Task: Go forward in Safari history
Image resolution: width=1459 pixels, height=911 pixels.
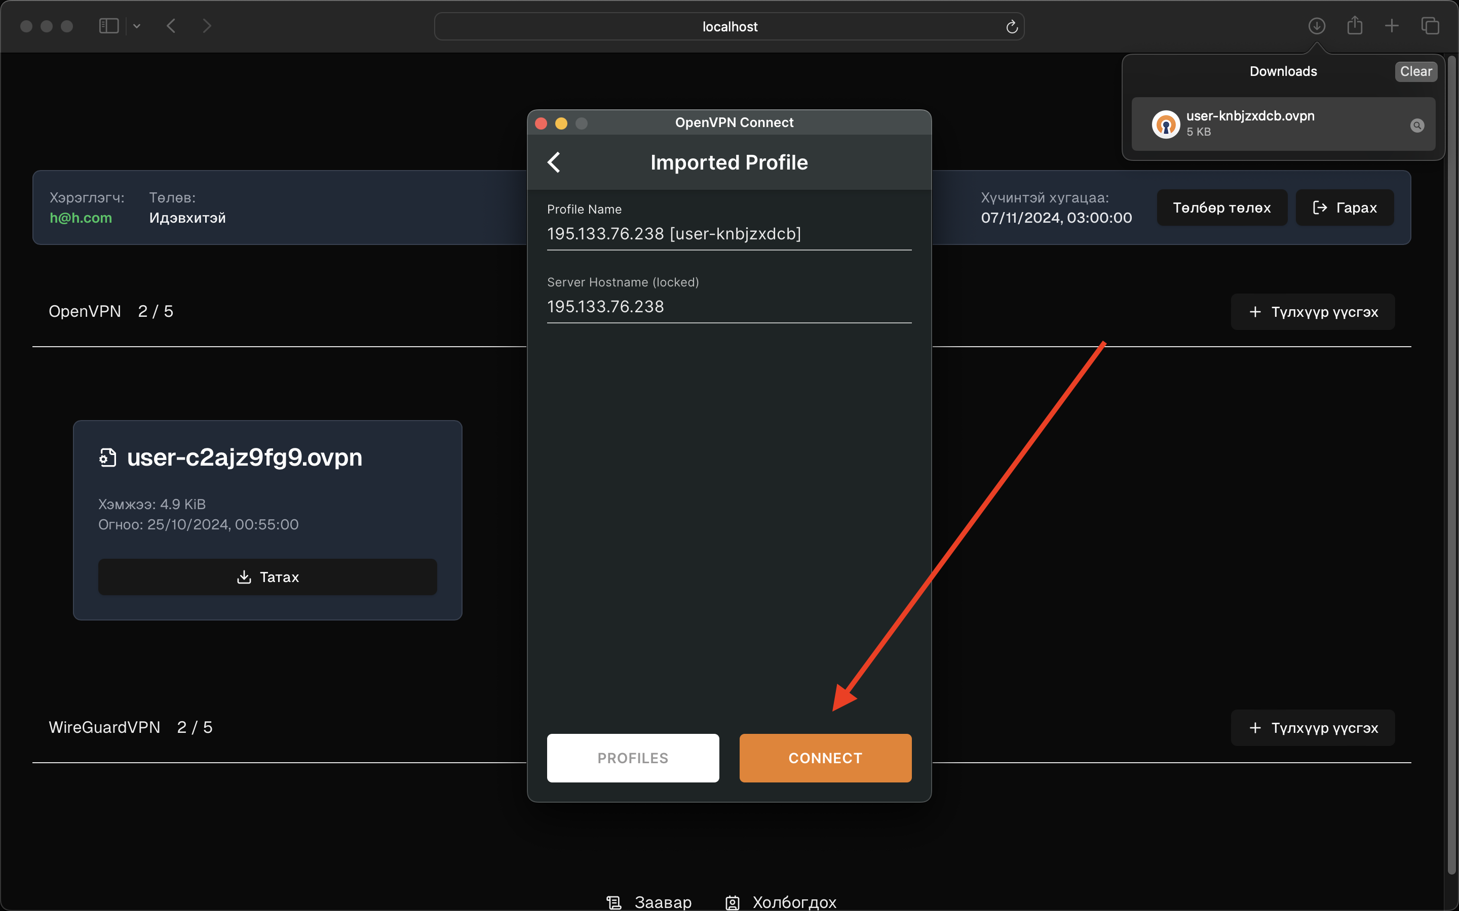Action: point(207,26)
